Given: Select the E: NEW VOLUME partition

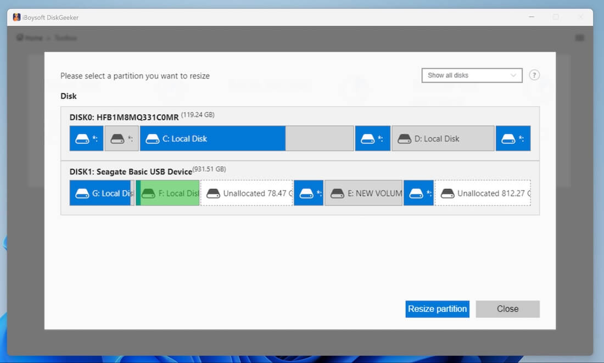Looking at the screenshot, I should click(x=363, y=193).
